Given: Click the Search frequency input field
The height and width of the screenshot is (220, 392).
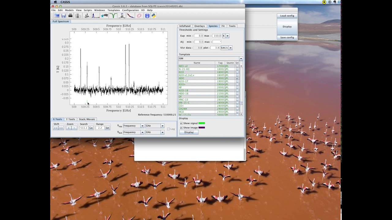Looking at the screenshot, I should [84, 128].
